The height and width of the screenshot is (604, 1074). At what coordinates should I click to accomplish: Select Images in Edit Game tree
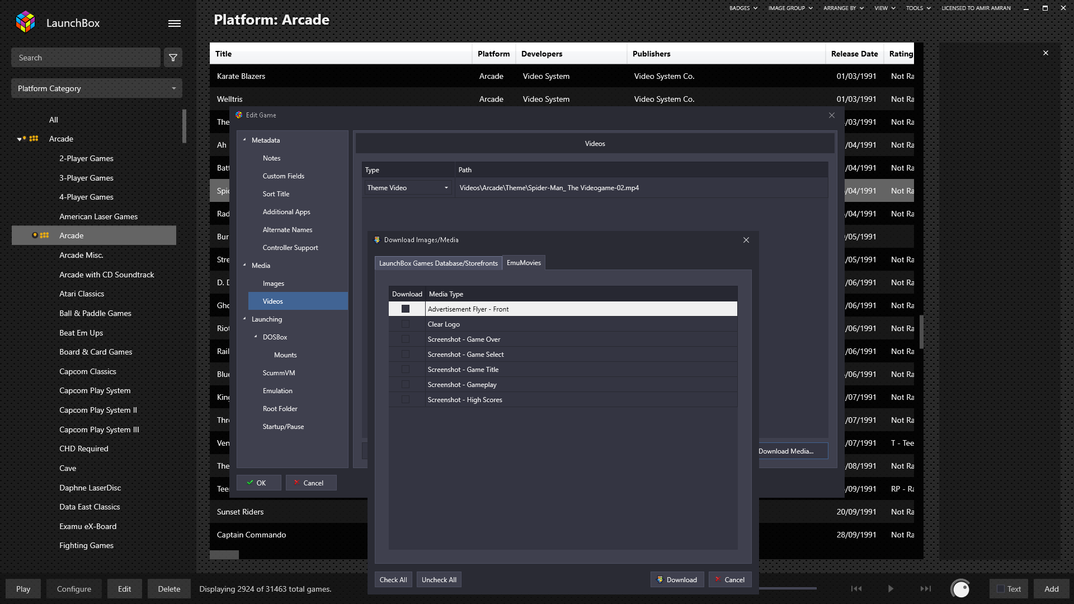pyautogui.click(x=274, y=284)
